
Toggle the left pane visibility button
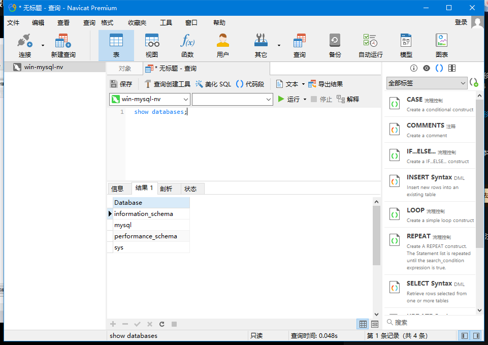coord(464,336)
